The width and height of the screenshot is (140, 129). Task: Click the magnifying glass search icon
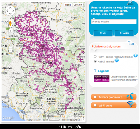coord(129,2)
